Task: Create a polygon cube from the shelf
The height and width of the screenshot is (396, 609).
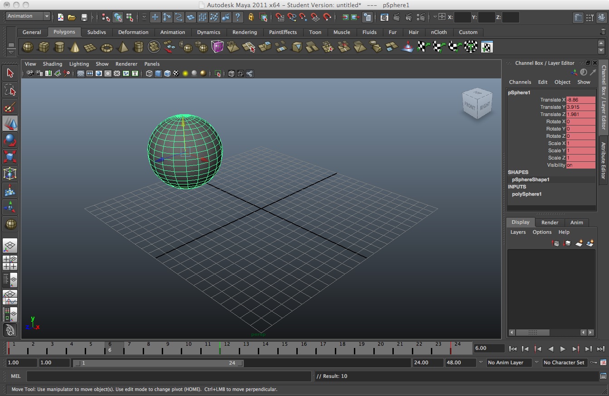Action: (x=43, y=47)
